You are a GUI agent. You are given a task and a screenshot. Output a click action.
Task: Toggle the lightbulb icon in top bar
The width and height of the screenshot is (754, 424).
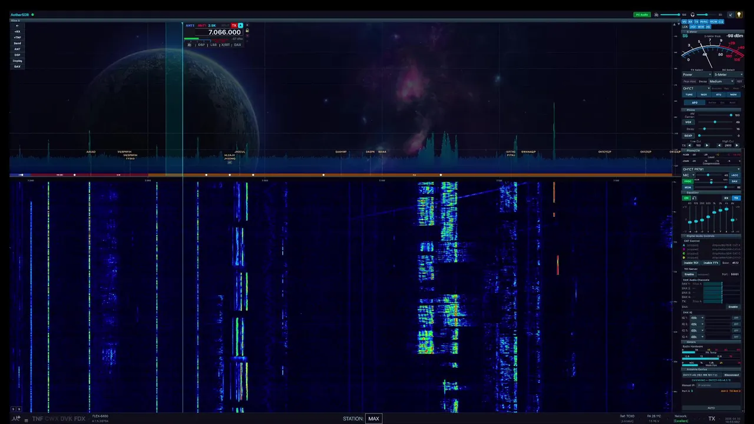(x=739, y=15)
